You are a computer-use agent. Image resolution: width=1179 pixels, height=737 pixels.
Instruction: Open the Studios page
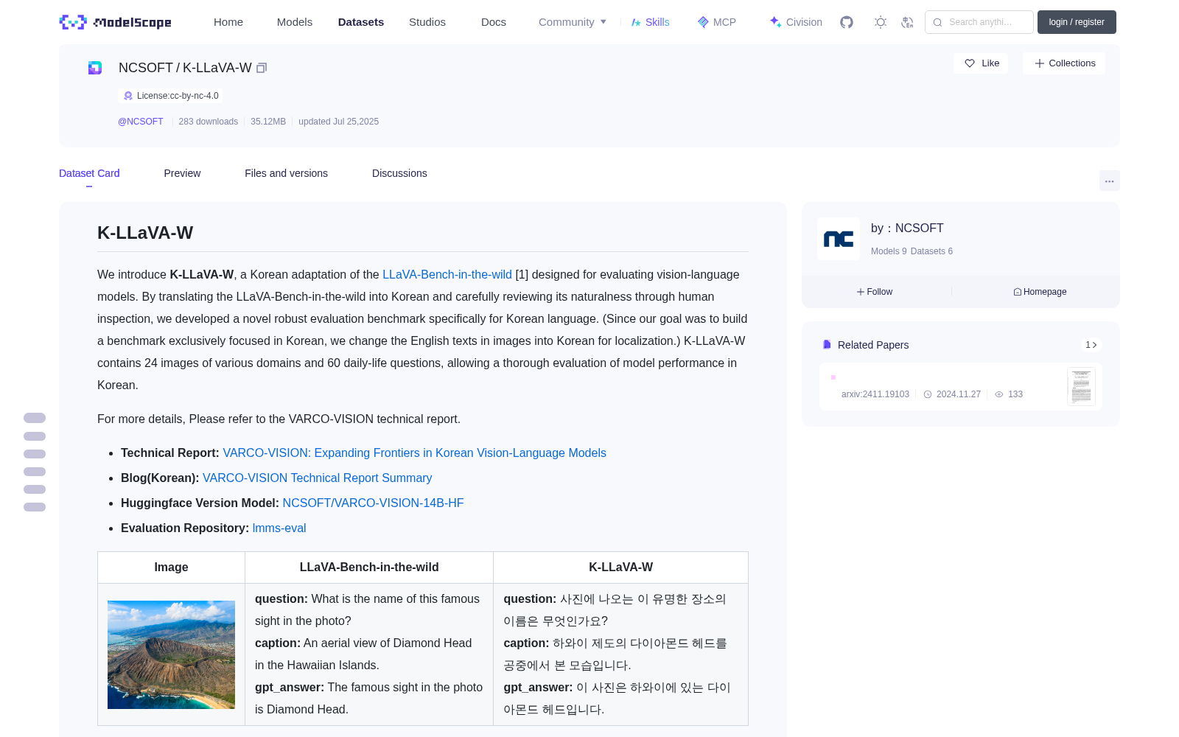tap(427, 22)
